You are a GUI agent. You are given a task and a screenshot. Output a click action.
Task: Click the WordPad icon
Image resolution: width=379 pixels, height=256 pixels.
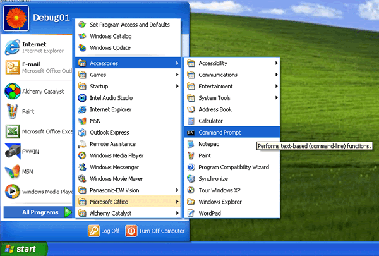(x=191, y=213)
